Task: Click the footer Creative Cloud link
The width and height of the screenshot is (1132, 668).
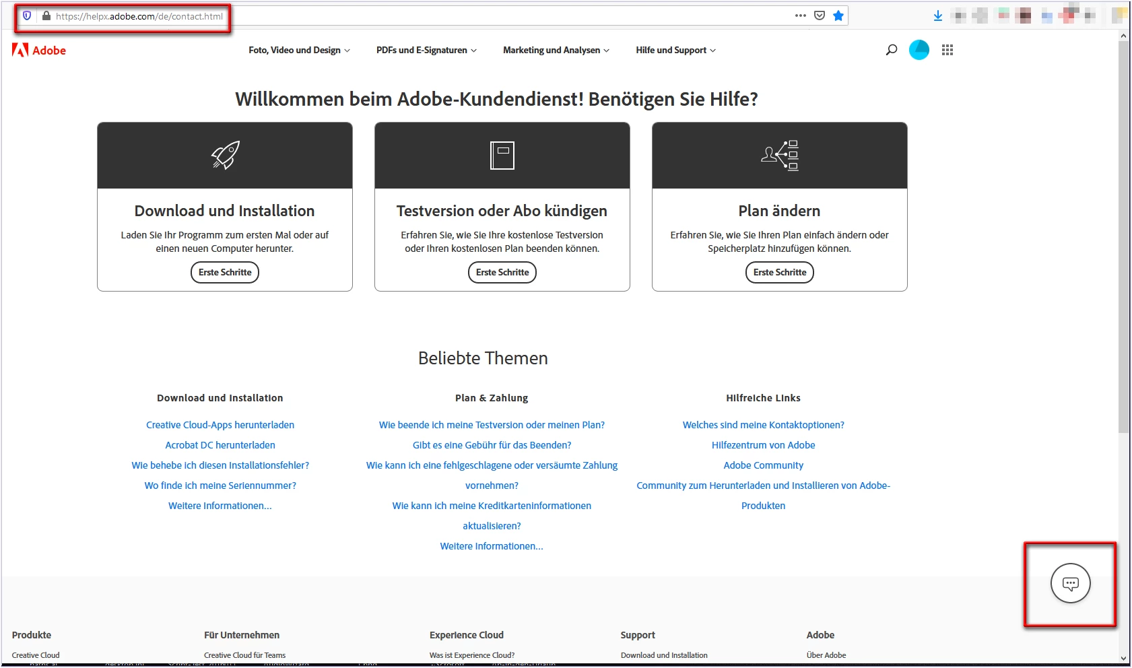Action: (x=36, y=655)
